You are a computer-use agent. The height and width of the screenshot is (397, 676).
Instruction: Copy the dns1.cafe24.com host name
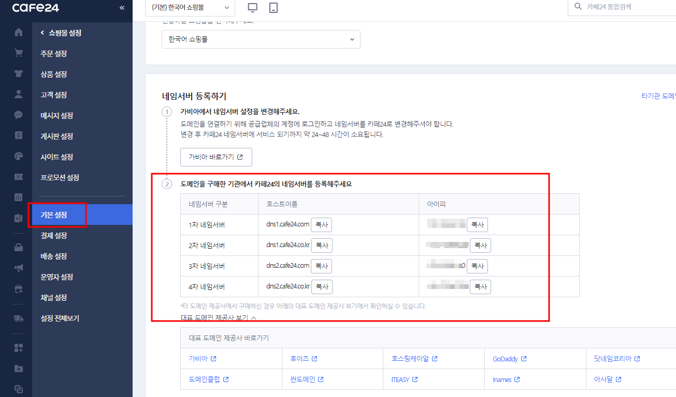(321, 224)
